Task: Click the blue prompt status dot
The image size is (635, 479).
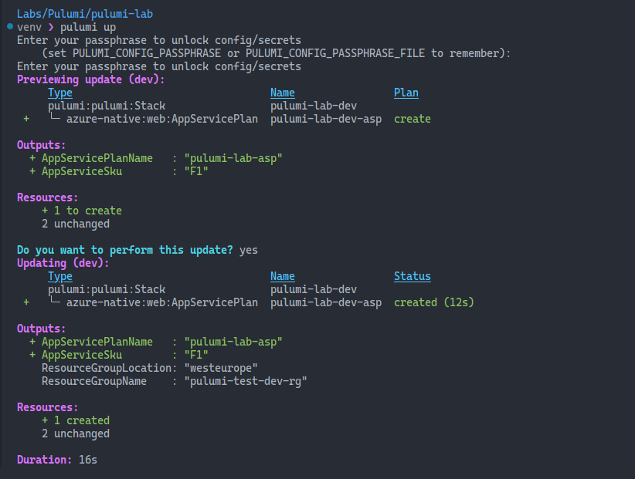Action: pos(10,26)
